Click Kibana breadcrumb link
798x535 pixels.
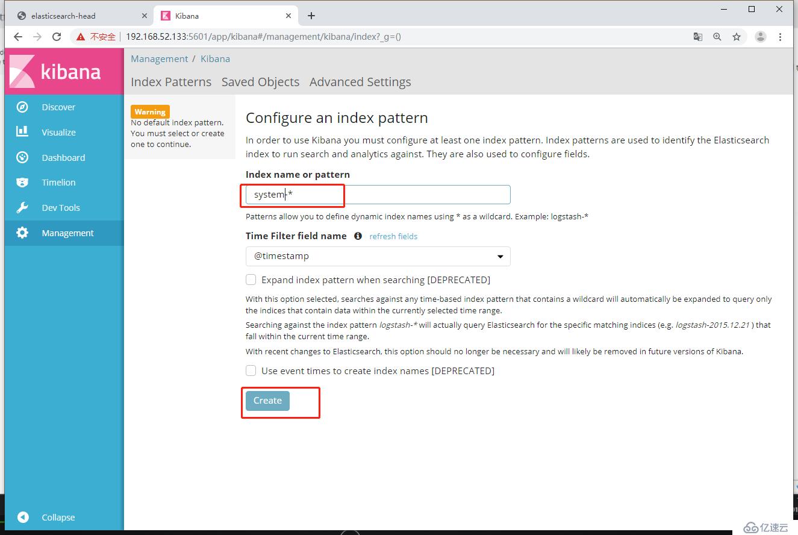click(x=215, y=59)
